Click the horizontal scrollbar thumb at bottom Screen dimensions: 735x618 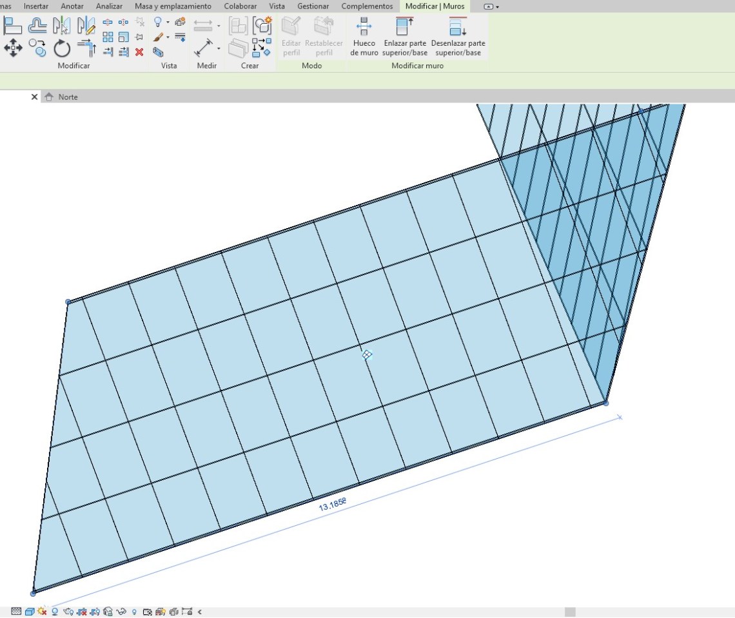[570, 612]
